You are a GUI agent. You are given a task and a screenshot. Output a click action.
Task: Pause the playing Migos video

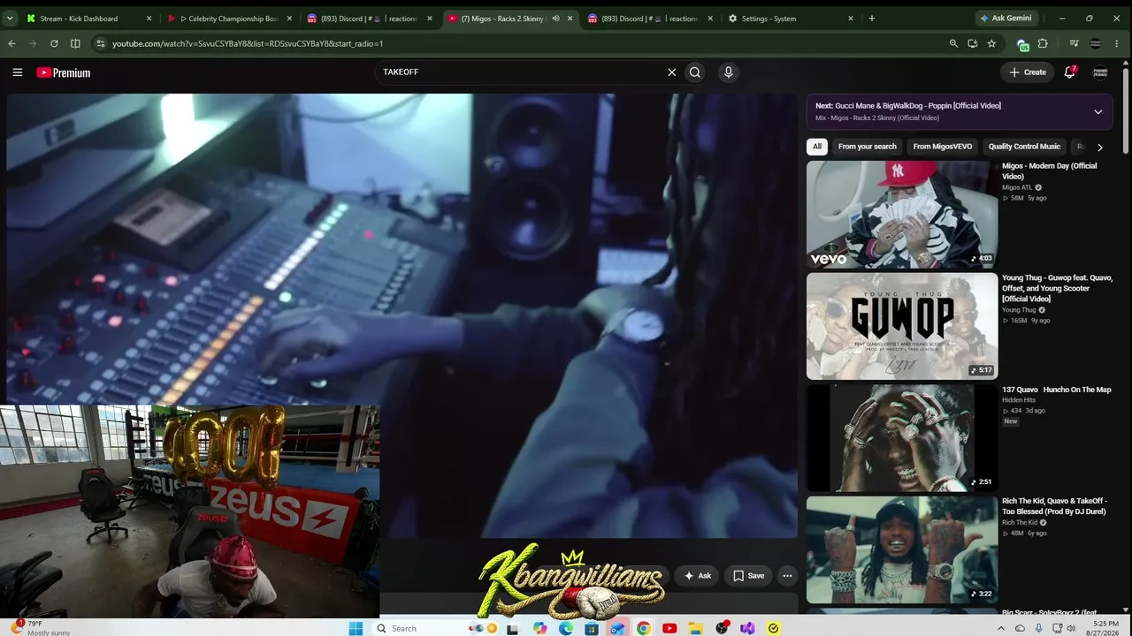click(x=402, y=315)
